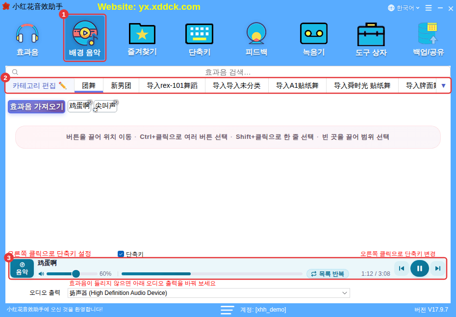Open the 백업/공유 database section
The image size is (456, 317).
[429, 39]
